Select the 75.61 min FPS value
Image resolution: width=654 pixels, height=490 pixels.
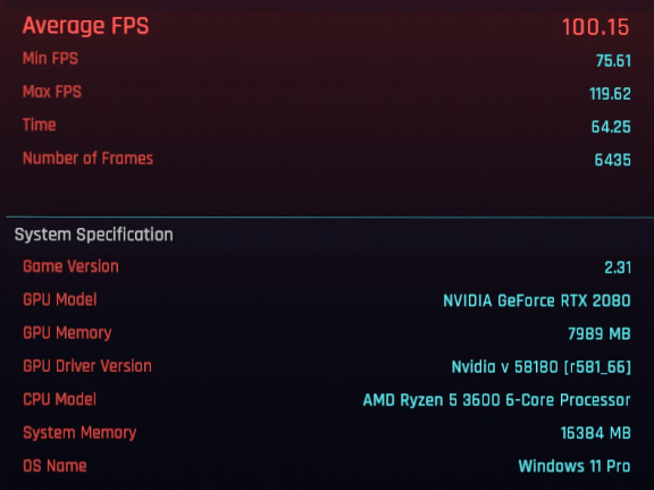point(613,61)
